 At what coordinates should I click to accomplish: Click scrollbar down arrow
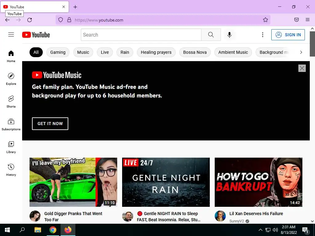(312, 221)
